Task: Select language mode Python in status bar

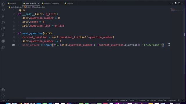Action: tap(142, 101)
